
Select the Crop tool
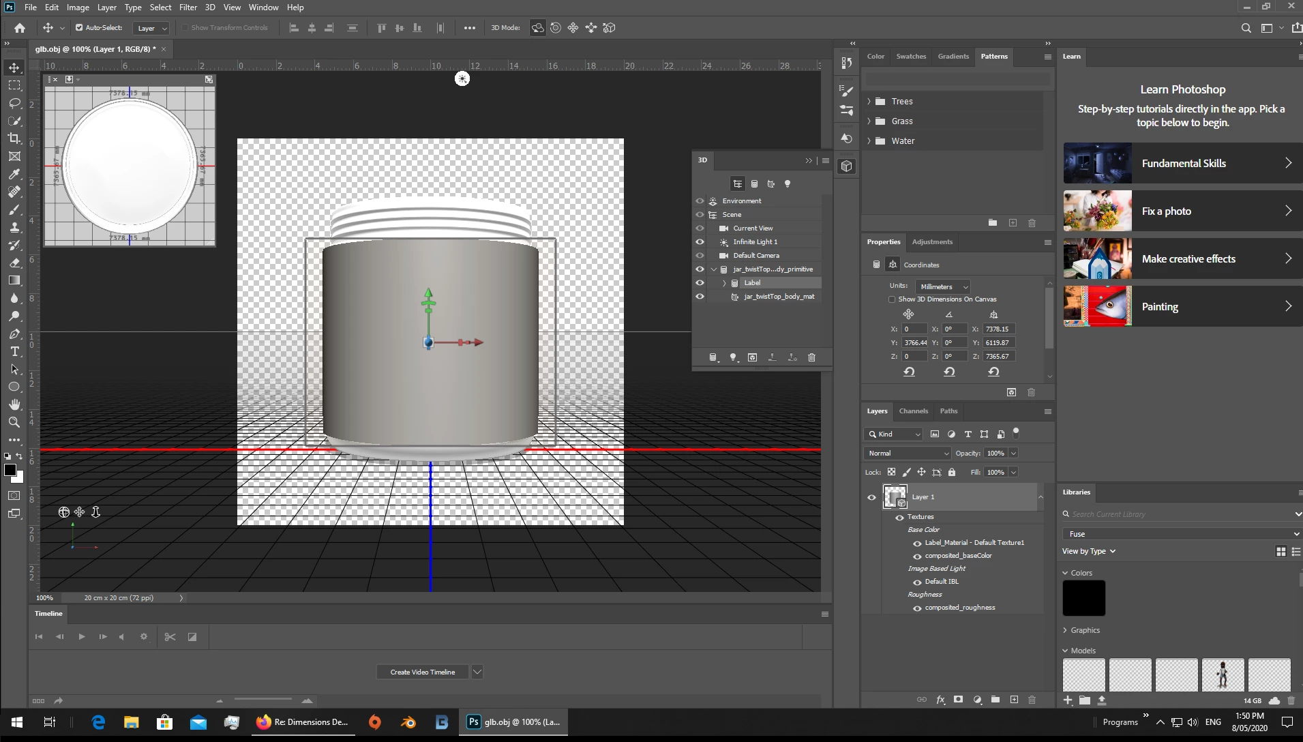[14, 138]
